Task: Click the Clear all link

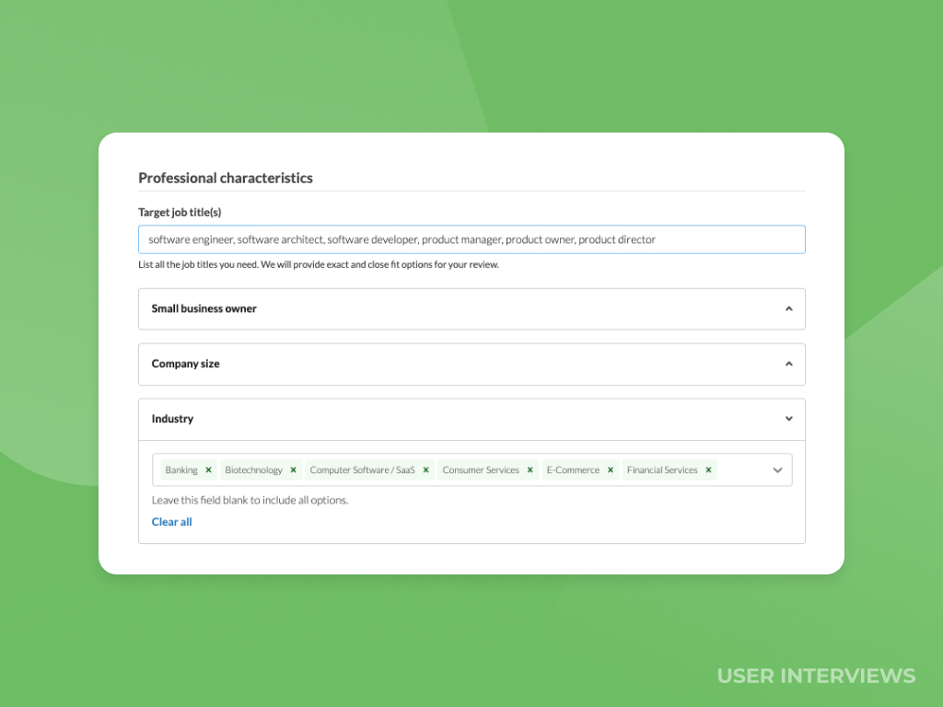Action: click(171, 522)
